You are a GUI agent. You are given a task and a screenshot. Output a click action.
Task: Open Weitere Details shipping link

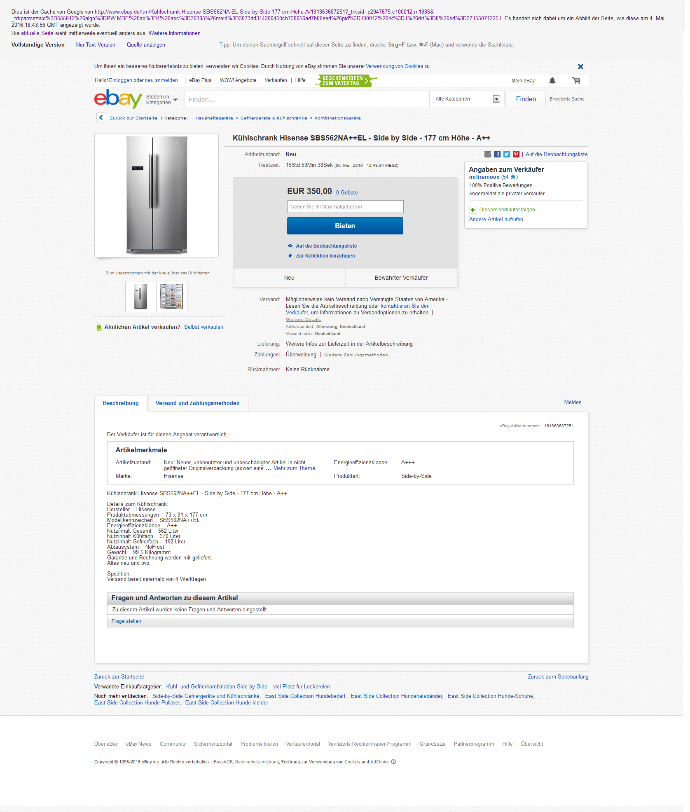(303, 320)
